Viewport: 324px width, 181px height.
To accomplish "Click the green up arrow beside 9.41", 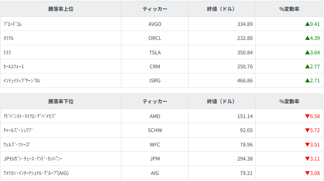I will point(307,24).
